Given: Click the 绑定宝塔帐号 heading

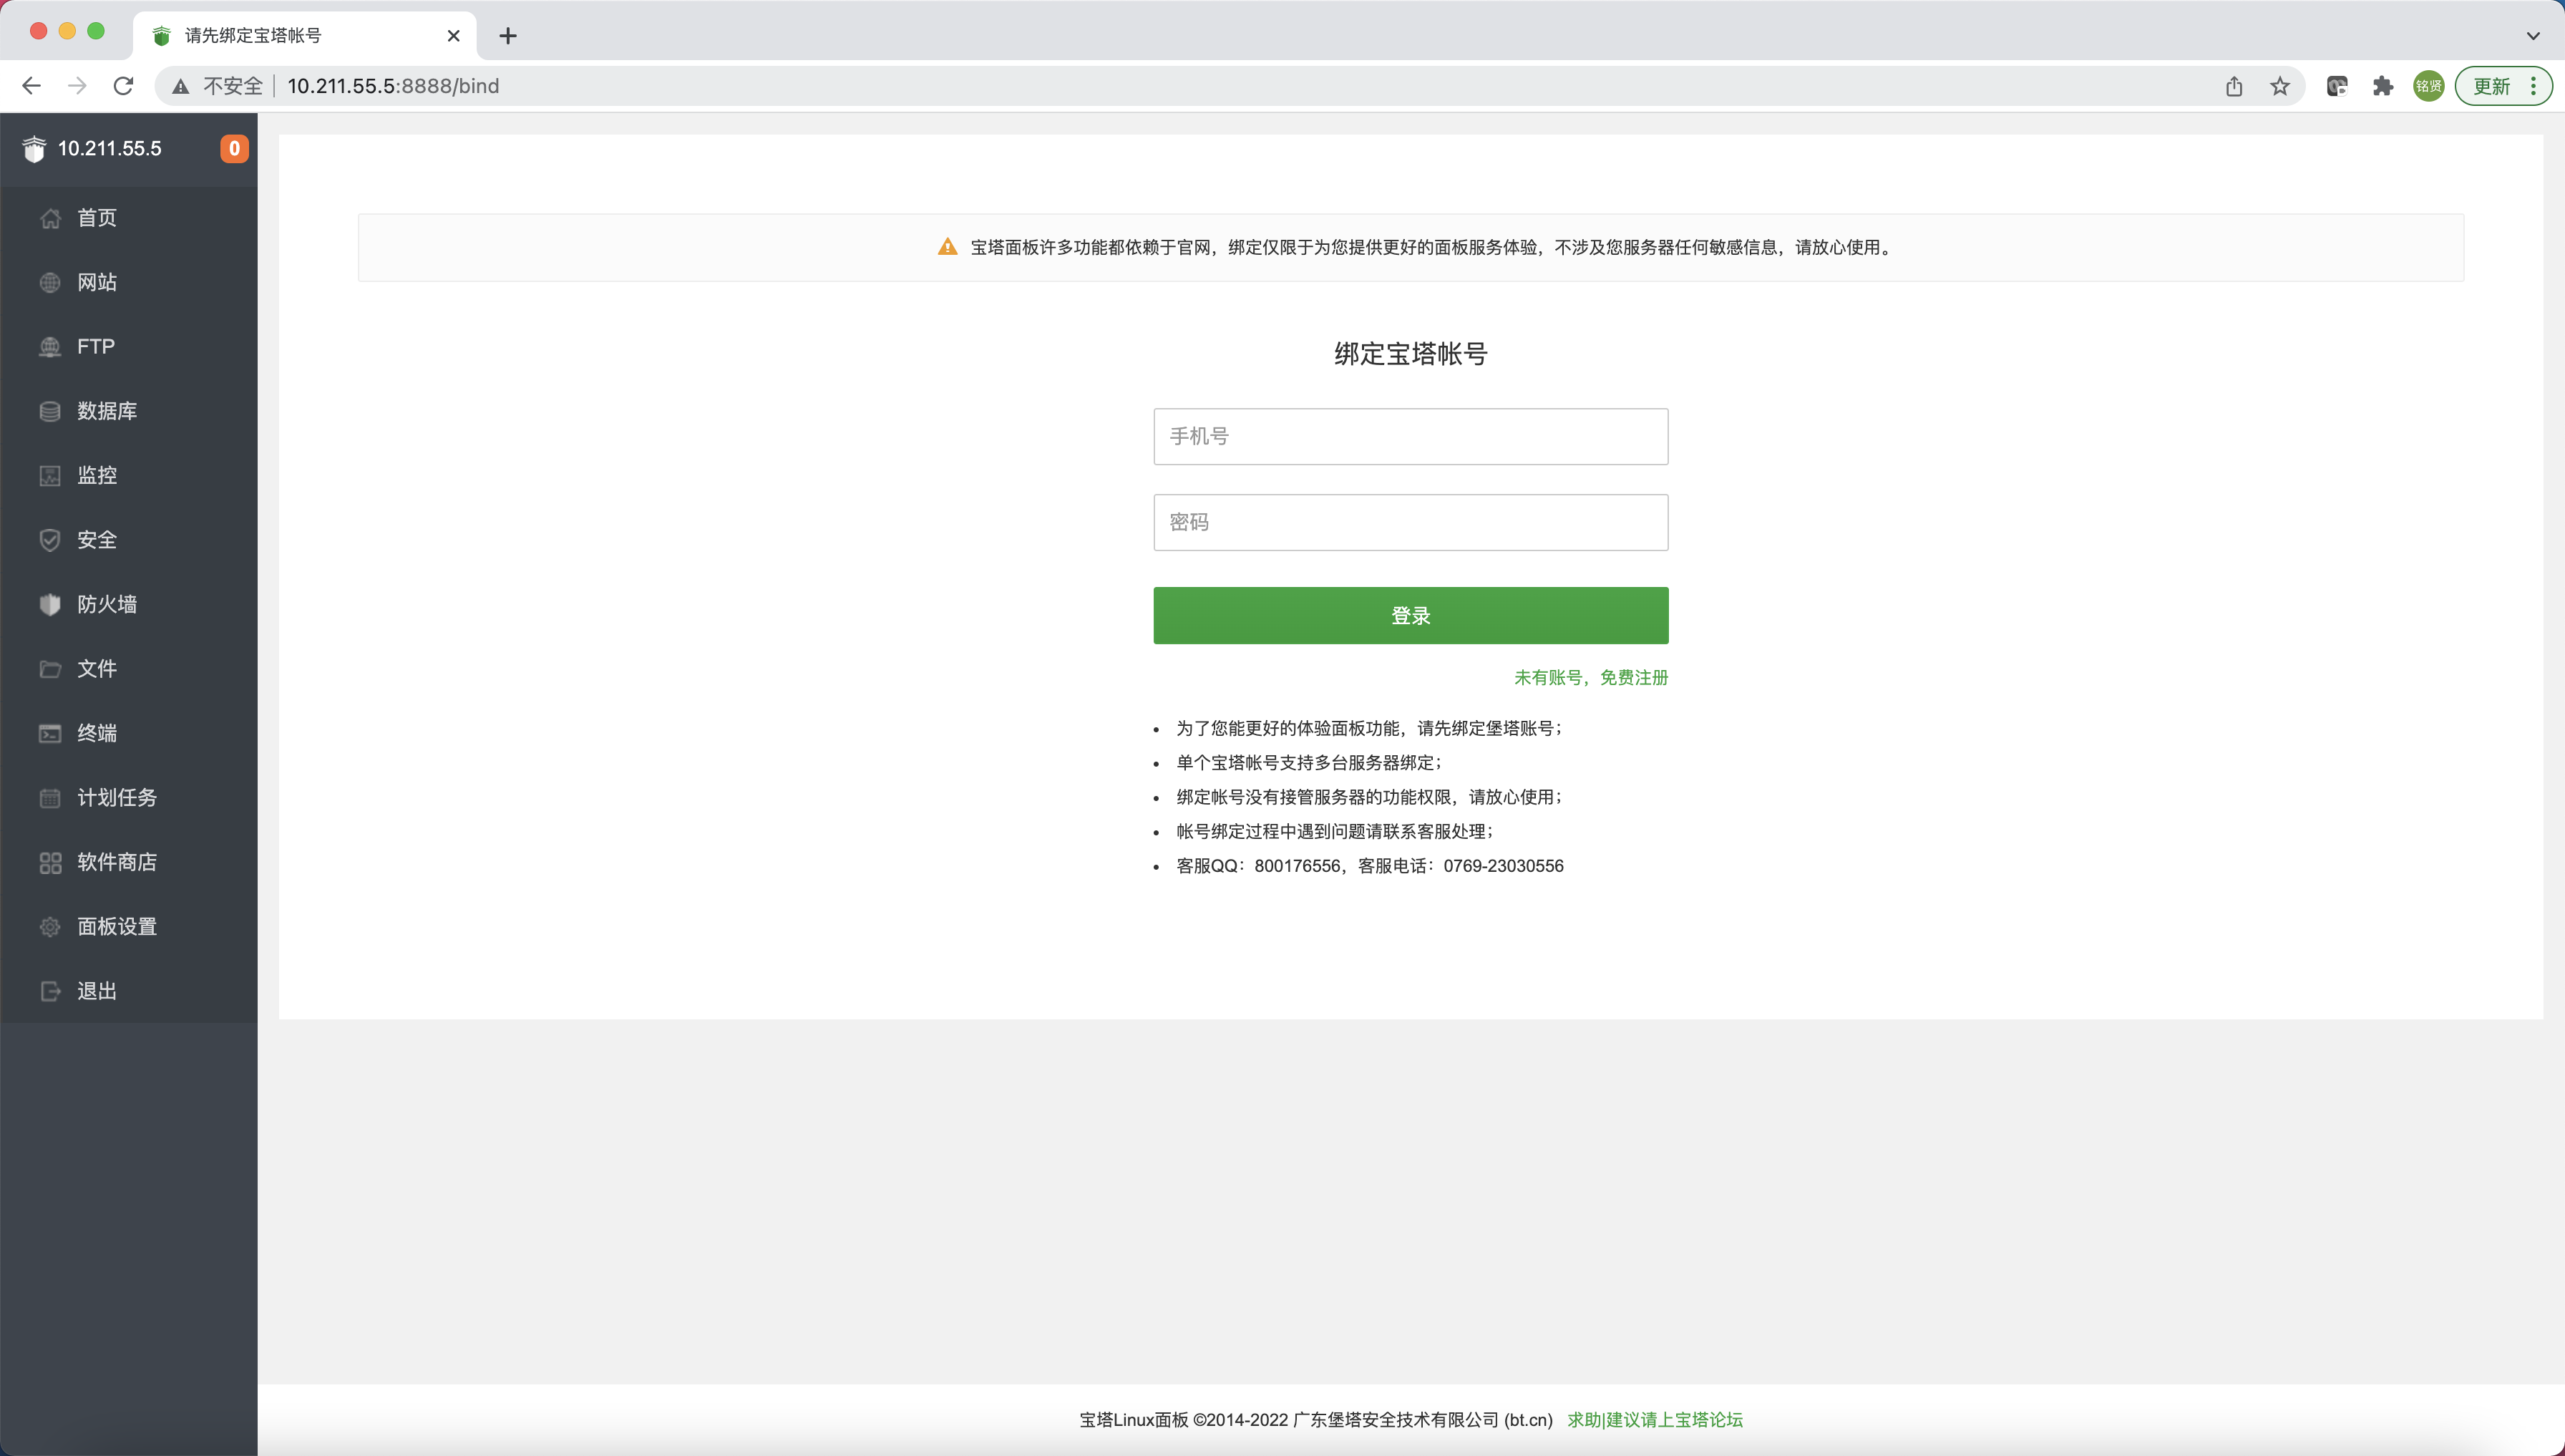Looking at the screenshot, I should point(1411,354).
